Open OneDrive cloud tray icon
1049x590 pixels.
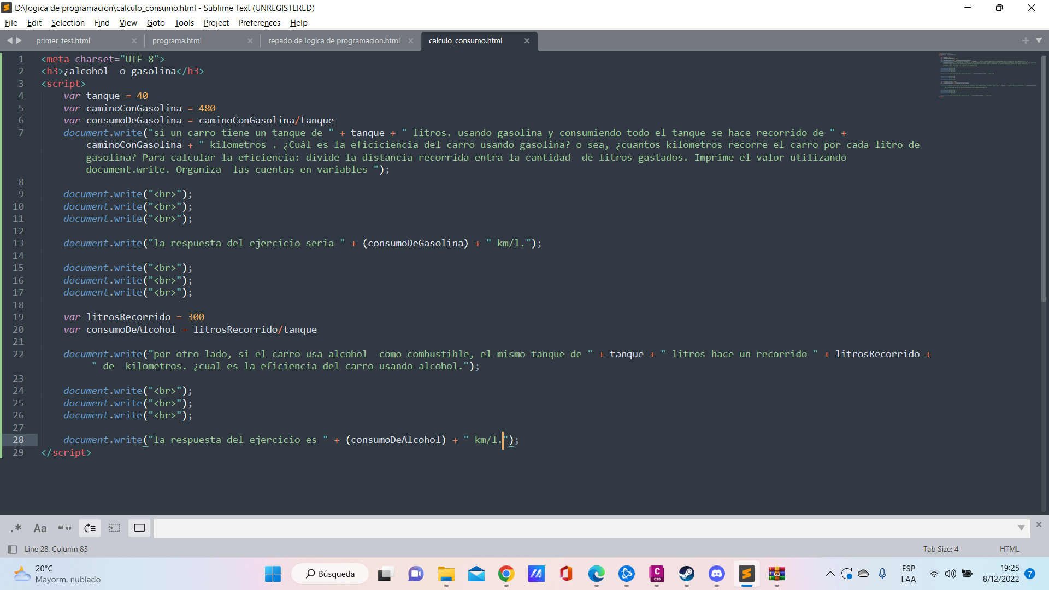tap(863, 574)
